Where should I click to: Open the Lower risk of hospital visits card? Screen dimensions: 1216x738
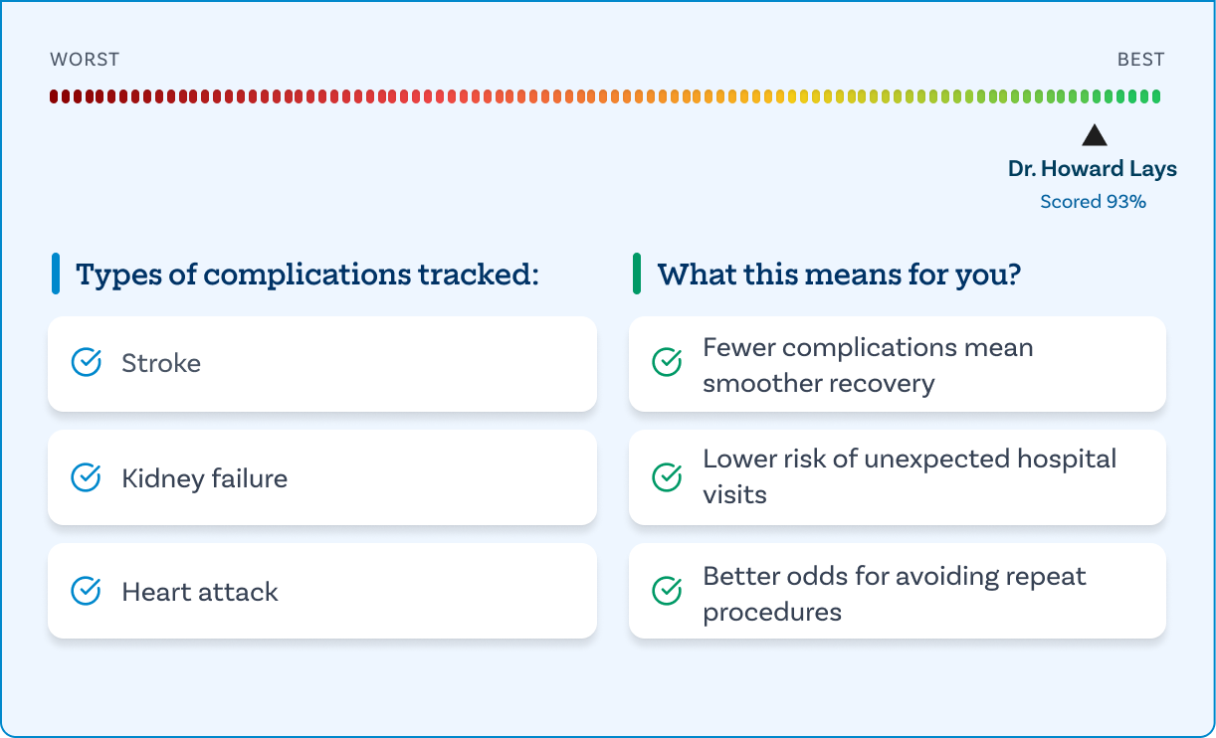(x=897, y=477)
